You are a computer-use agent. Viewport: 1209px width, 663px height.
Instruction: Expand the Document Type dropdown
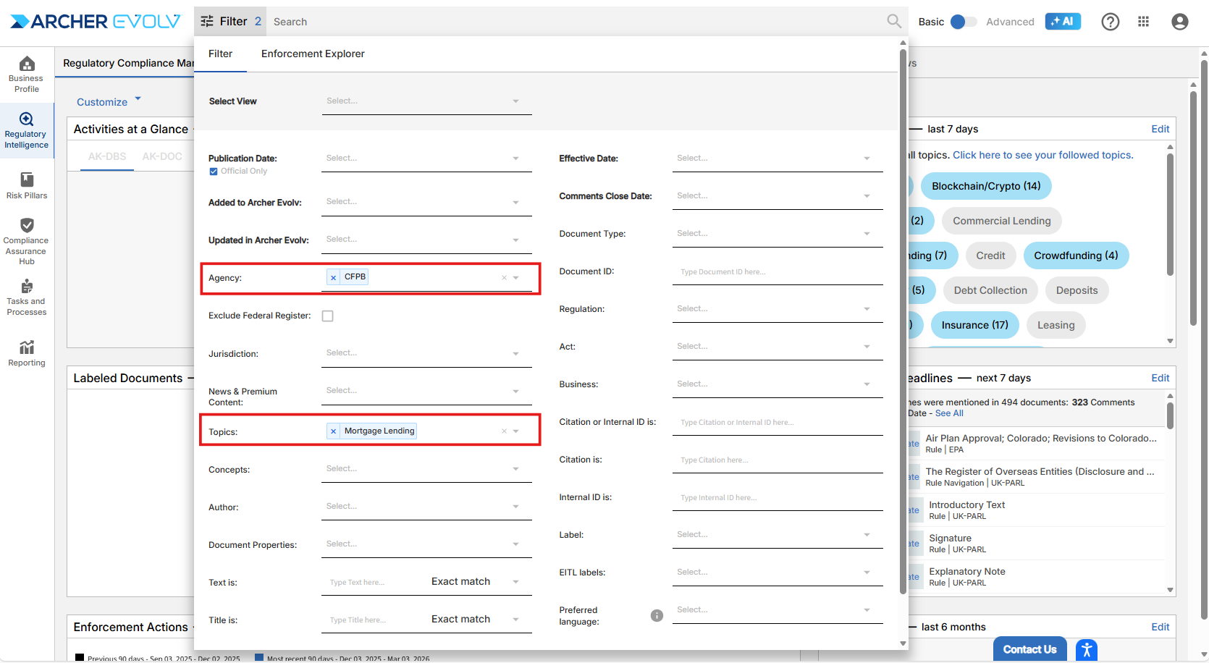point(777,234)
